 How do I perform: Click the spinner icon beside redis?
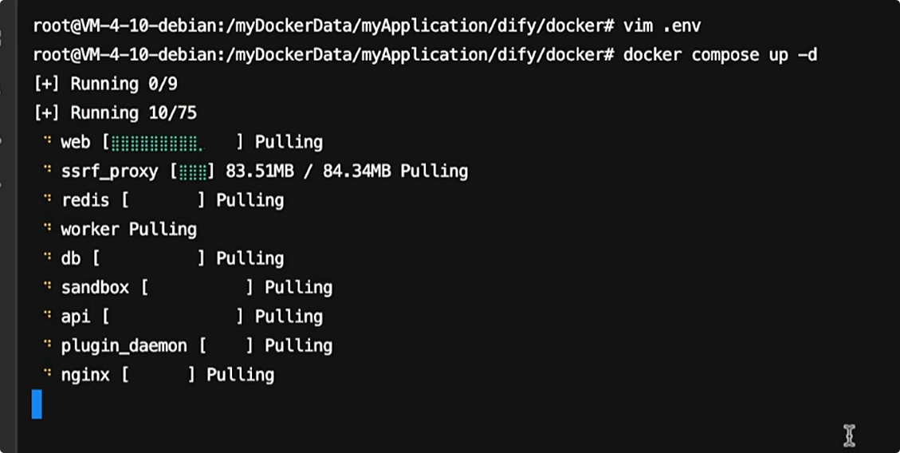click(48, 199)
